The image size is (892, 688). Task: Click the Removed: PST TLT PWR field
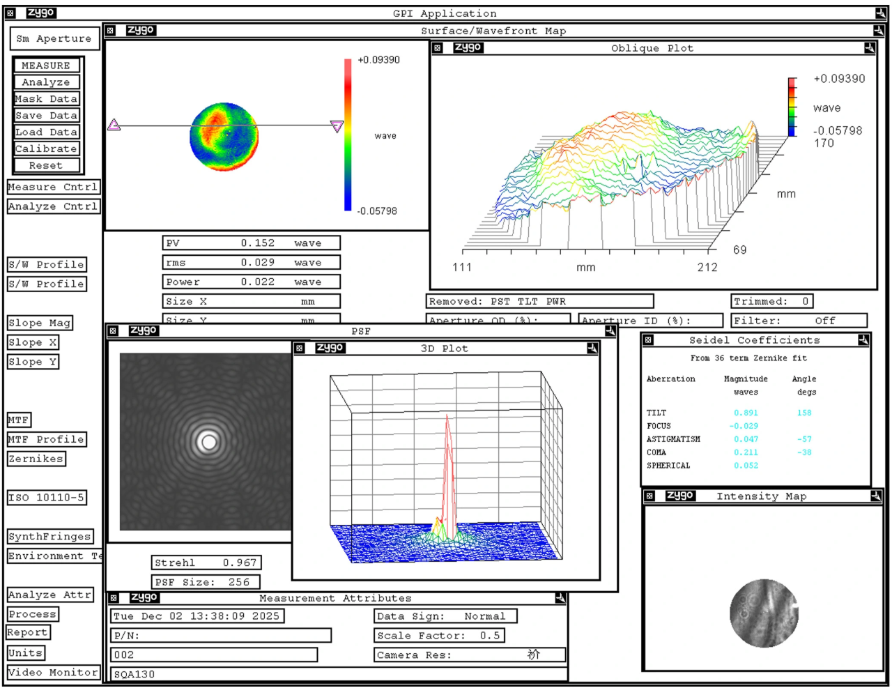tap(539, 301)
